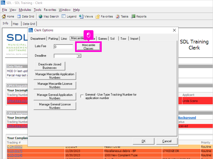Open the Data Grid toolbar icon
This screenshot has width=213, height=159.
click(x=19, y=16)
